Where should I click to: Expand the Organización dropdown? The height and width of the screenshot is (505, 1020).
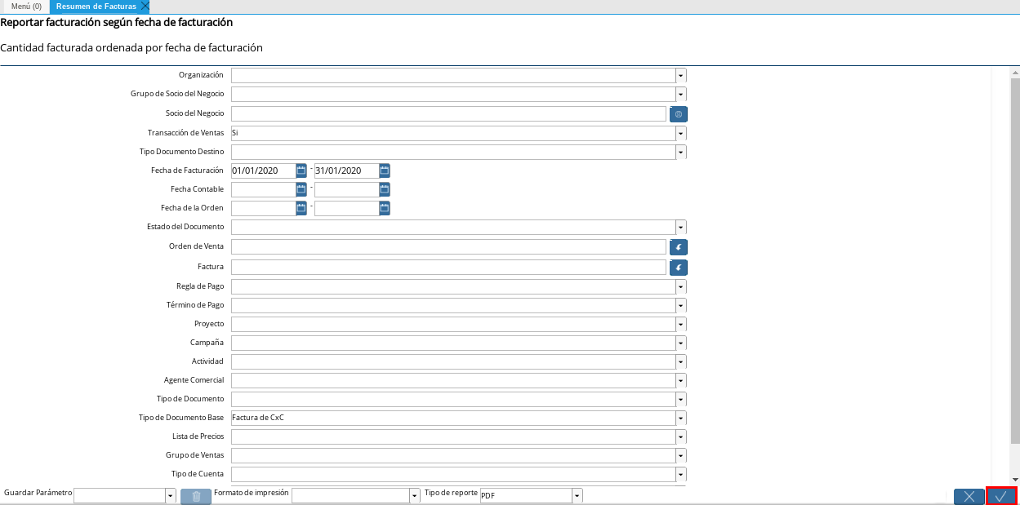pos(681,75)
